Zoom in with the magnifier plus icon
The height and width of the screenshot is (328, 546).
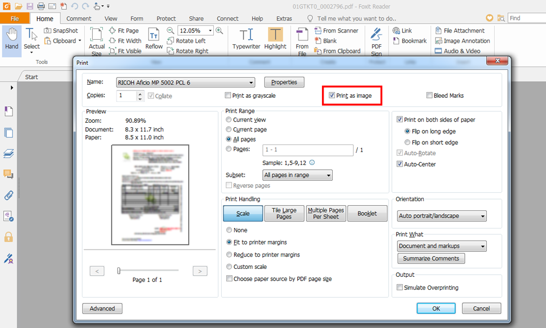coord(220,31)
